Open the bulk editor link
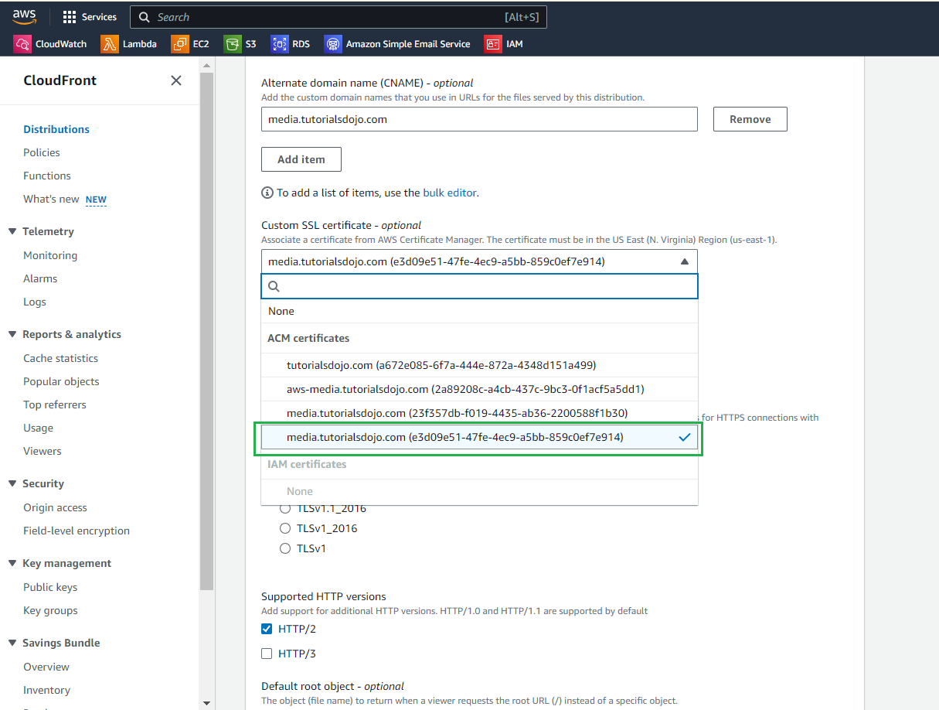 [450, 193]
